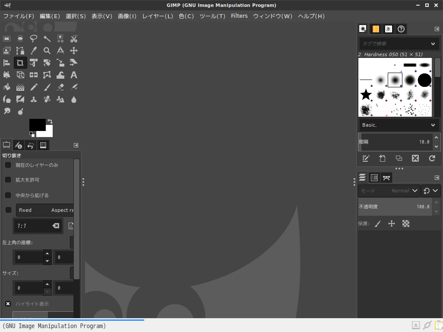This screenshot has width=443, height=332.
Task: Refresh the brushes list
Action: coord(432,158)
